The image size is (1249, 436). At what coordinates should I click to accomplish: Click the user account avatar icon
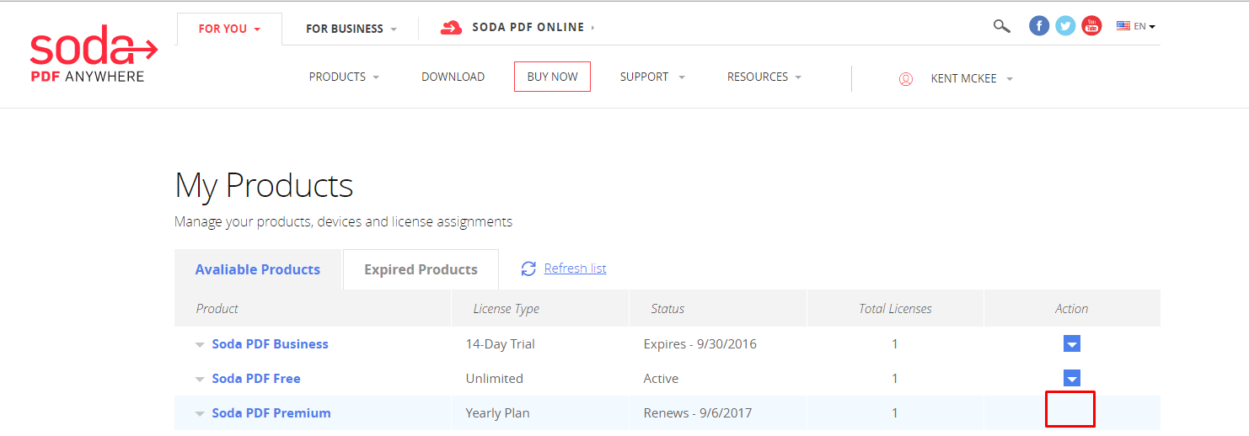[906, 79]
